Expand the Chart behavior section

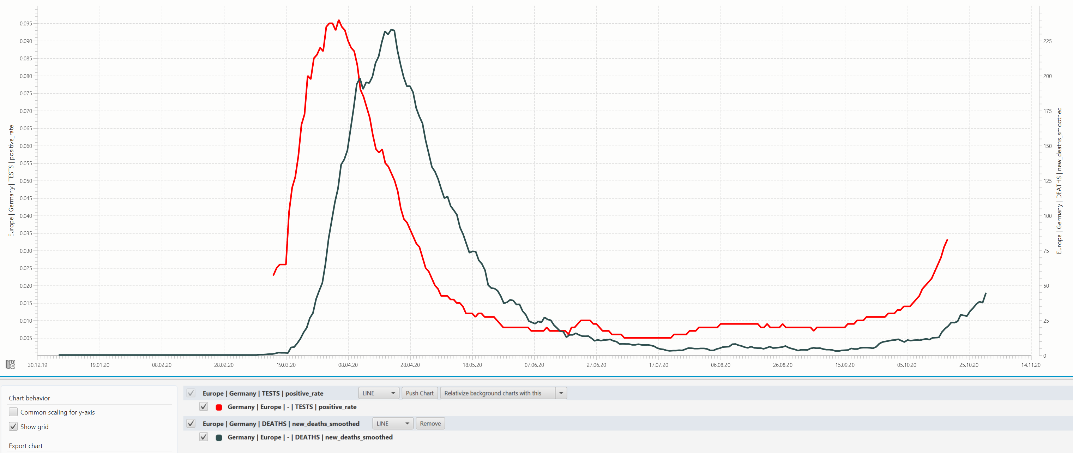click(30, 398)
